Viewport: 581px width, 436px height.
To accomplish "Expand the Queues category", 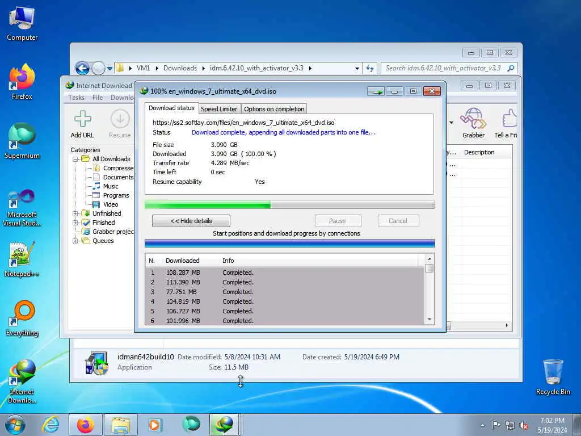I will (x=75, y=241).
